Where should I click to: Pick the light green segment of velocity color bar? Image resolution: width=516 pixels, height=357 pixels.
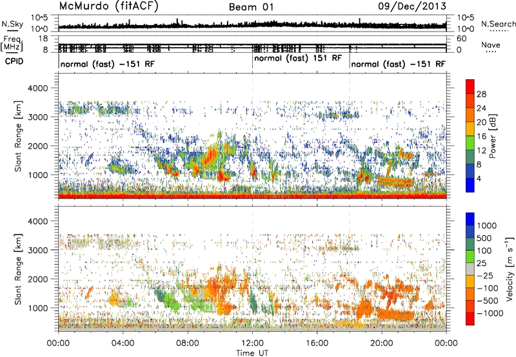tap(470, 256)
